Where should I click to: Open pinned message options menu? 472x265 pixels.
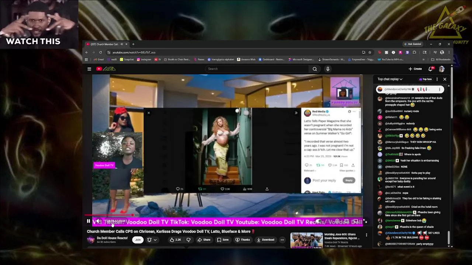[440, 89]
